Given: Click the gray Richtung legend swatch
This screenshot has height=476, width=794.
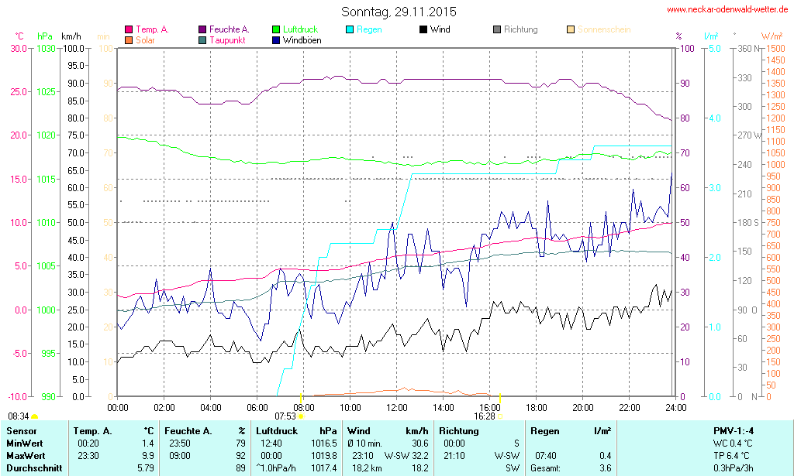Looking at the screenshot, I should tap(497, 29).
